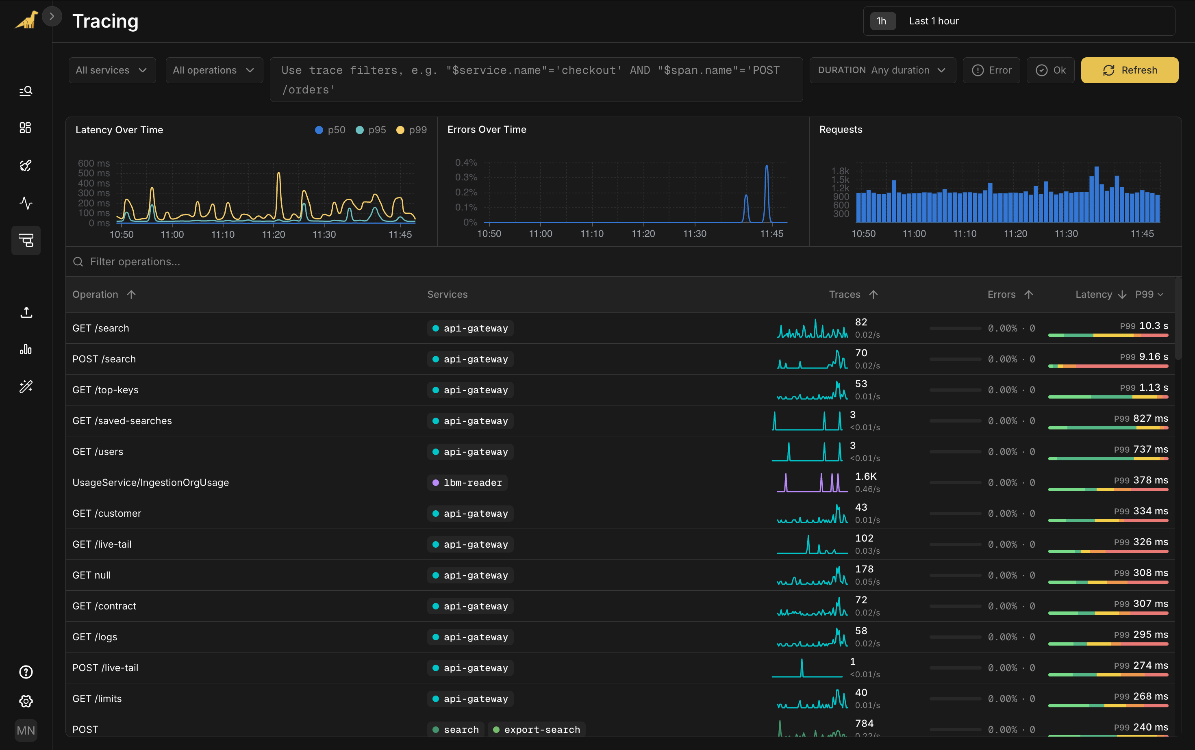
Task: Click the P99 10.3 s latency bar
Action: coord(1108,335)
